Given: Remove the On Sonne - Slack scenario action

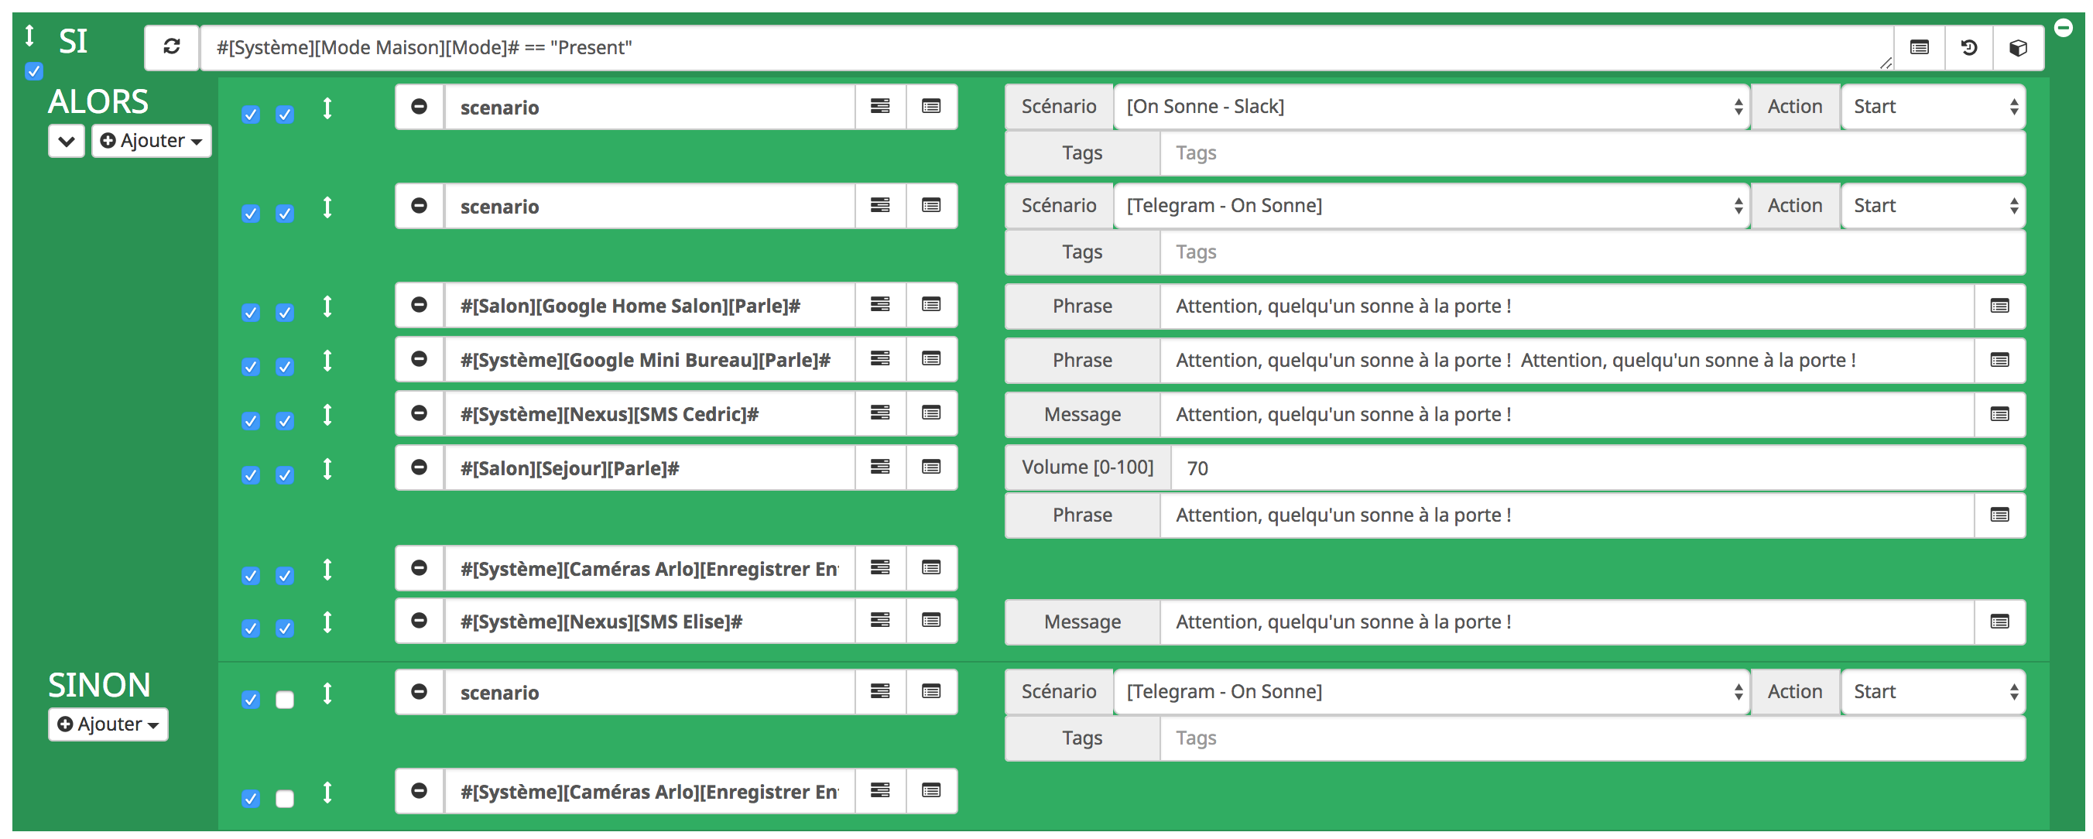Looking at the screenshot, I should coord(420,106).
